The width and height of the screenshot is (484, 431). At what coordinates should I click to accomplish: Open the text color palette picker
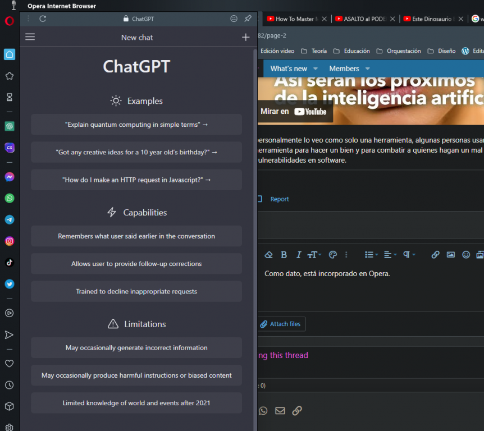(332, 255)
